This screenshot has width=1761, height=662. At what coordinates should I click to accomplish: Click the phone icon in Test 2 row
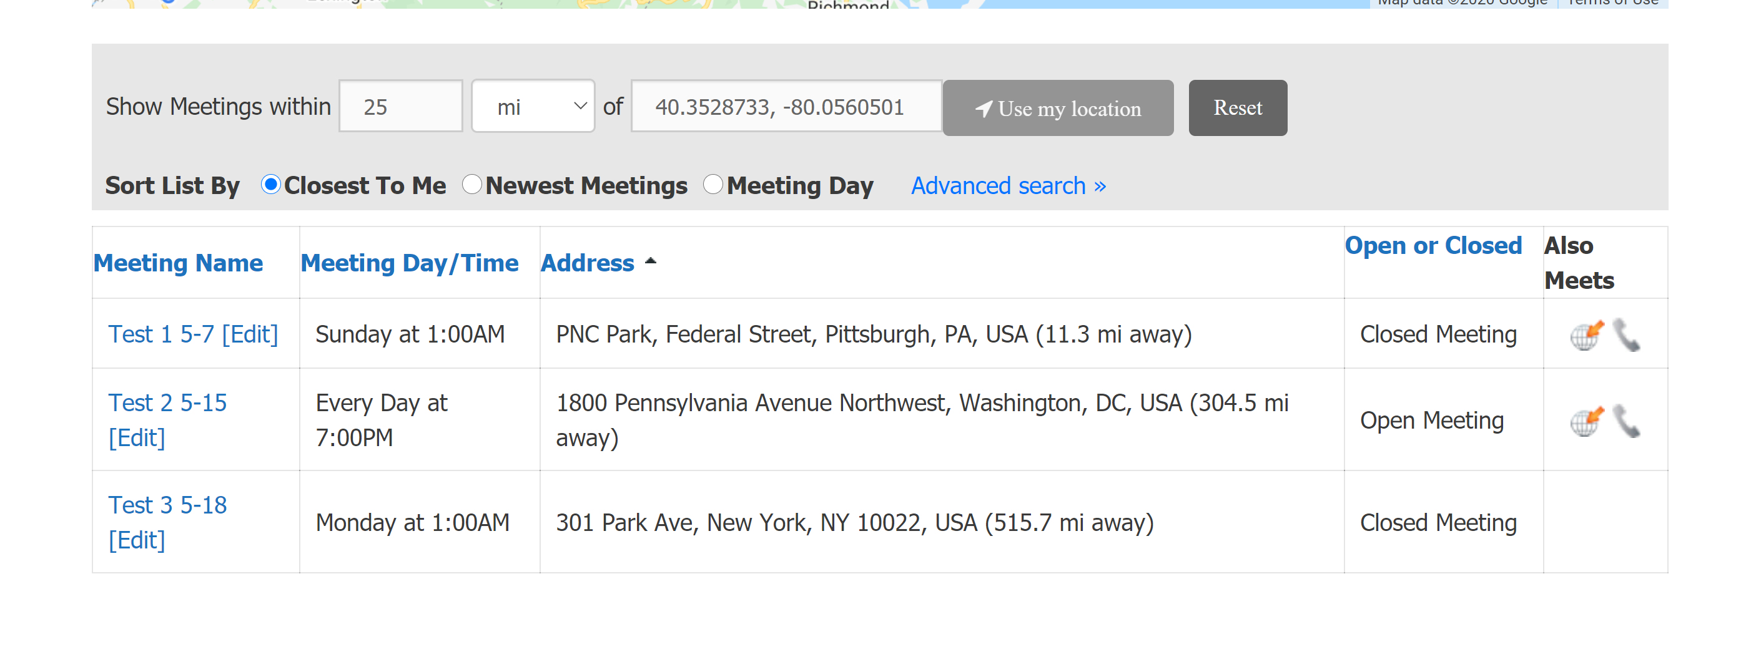(1626, 421)
